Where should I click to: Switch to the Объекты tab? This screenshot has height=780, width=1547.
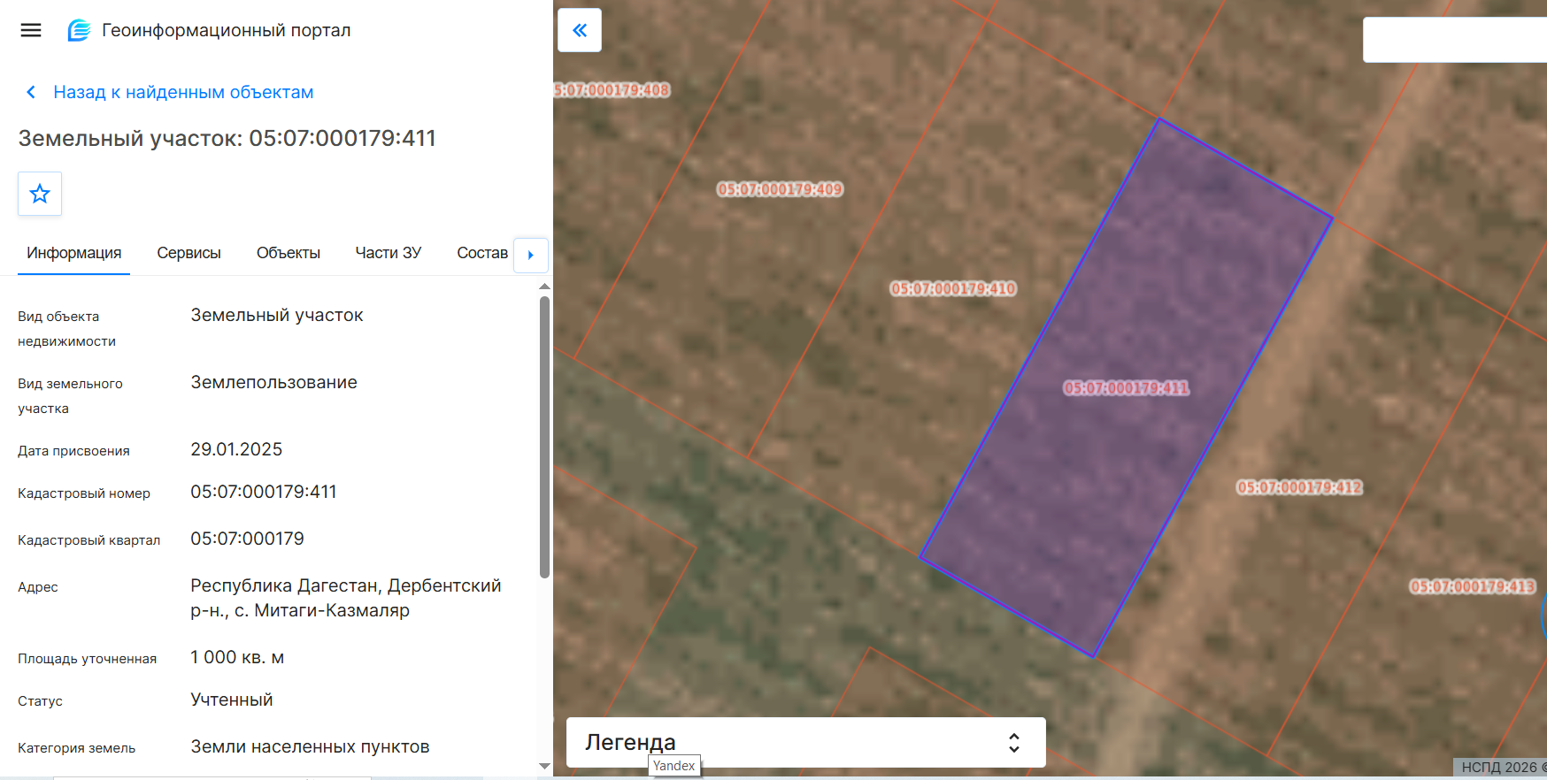289,253
